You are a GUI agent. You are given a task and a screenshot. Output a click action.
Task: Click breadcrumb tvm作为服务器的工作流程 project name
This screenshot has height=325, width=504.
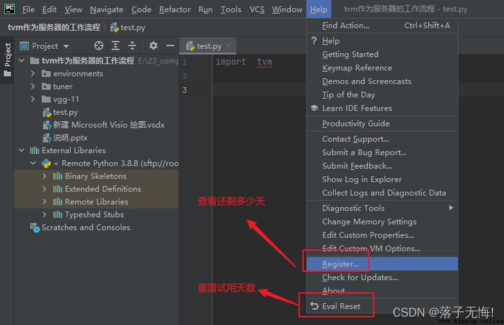tap(54, 28)
